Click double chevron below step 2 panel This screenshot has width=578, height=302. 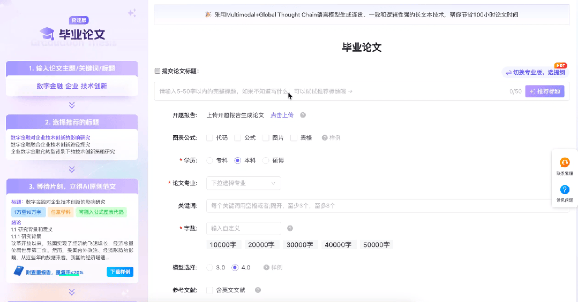pos(72,169)
